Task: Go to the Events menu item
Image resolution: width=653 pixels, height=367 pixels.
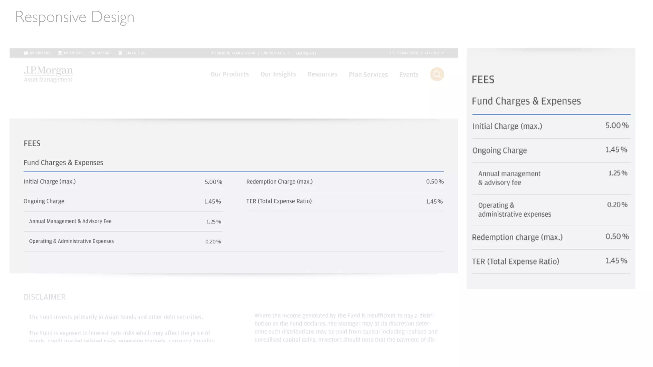Action: click(x=408, y=75)
